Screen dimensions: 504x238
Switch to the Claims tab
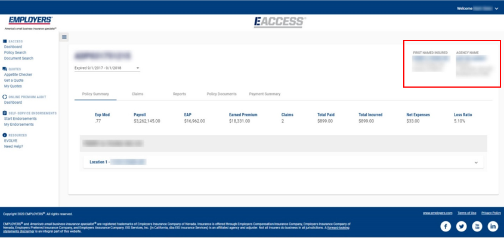point(137,94)
